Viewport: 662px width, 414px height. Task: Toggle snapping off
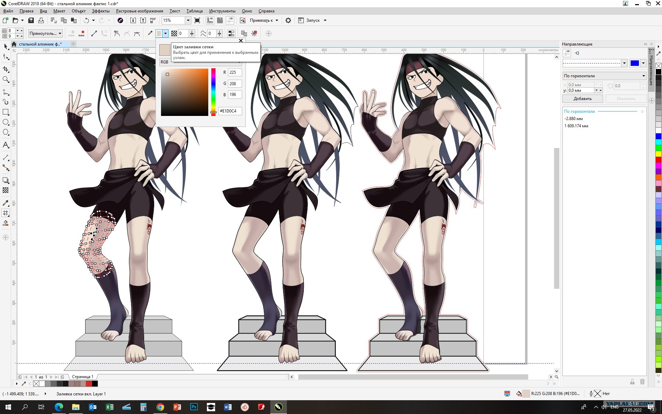tap(243, 20)
